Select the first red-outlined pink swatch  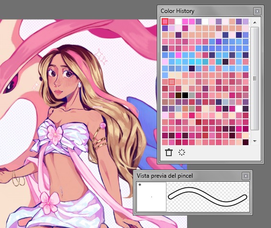[165, 22]
